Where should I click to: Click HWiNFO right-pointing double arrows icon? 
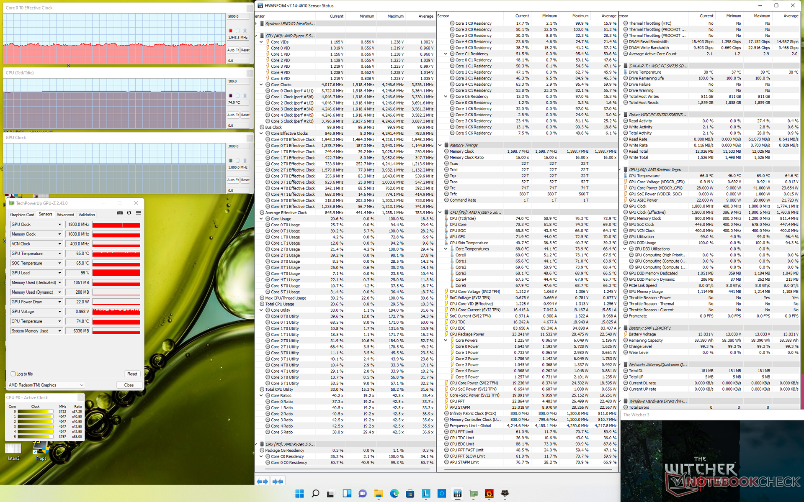coord(278,482)
